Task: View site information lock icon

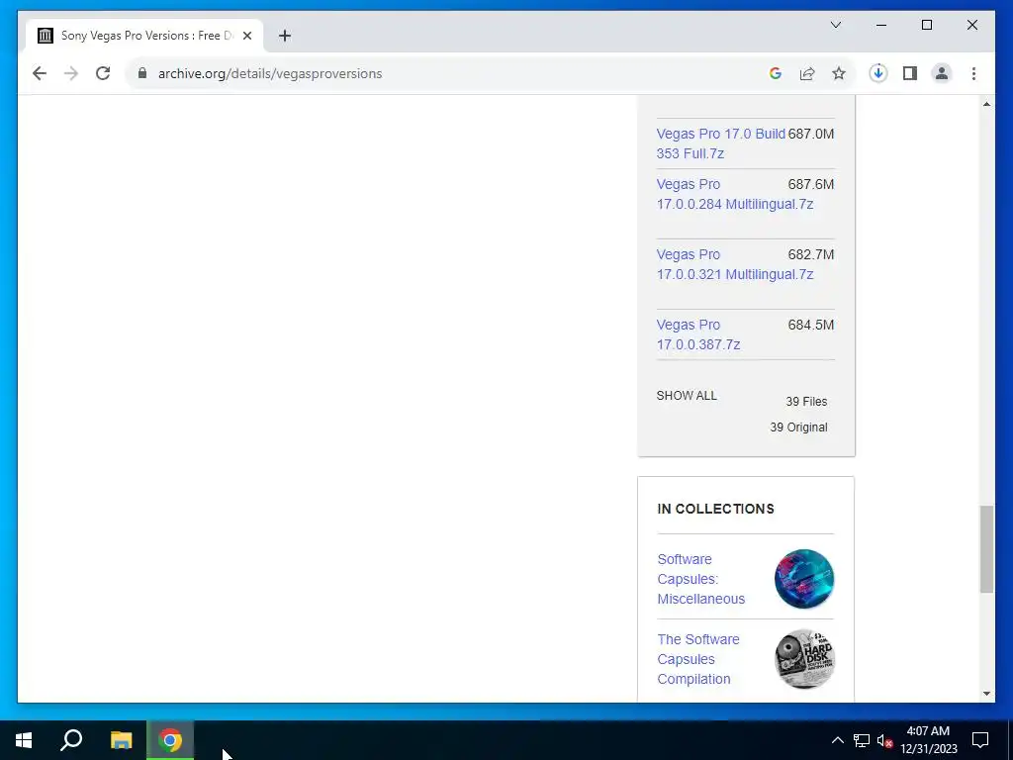Action: pyautogui.click(x=142, y=73)
